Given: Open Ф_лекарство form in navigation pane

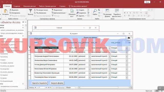Looking at the screenshot, I should [x=5, y=69].
